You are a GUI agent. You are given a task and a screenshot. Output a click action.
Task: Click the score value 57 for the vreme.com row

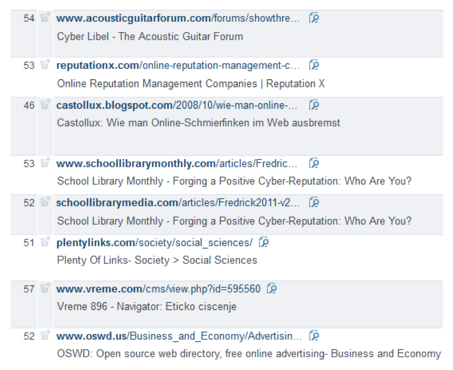pos(29,288)
